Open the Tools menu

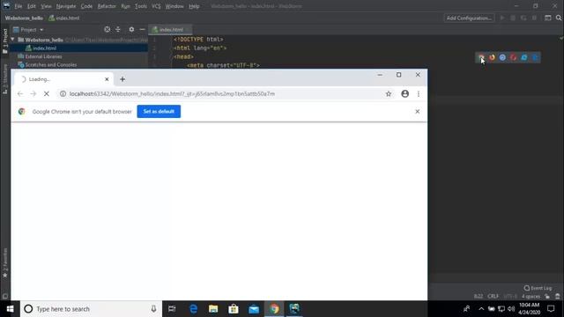(x=141, y=6)
